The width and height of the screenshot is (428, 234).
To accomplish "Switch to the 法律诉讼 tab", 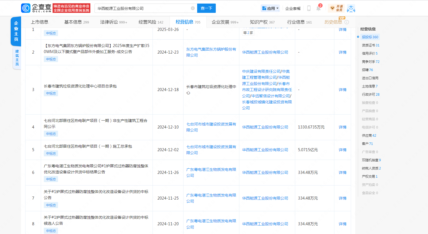I will (x=114, y=22).
